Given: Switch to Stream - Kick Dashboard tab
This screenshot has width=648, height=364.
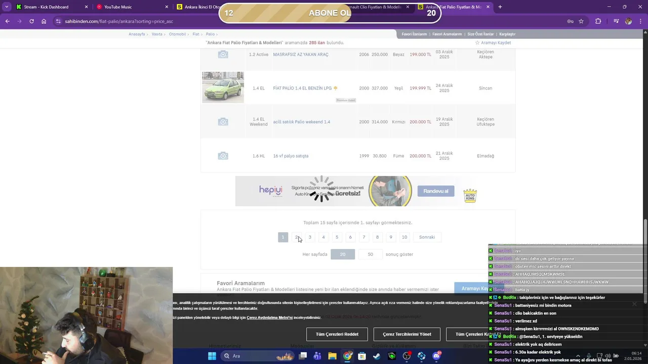Looking at the screenshot, I should [x=47, y=7].
